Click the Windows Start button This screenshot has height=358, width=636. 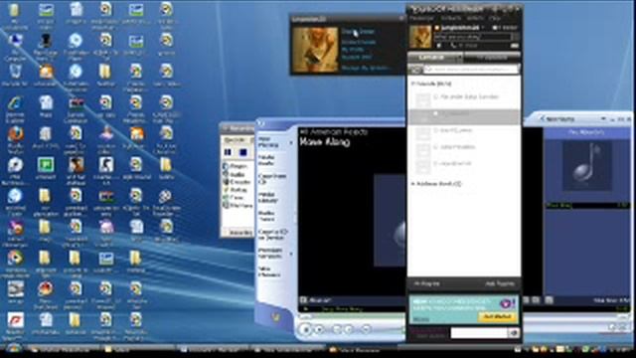(14, 349)
